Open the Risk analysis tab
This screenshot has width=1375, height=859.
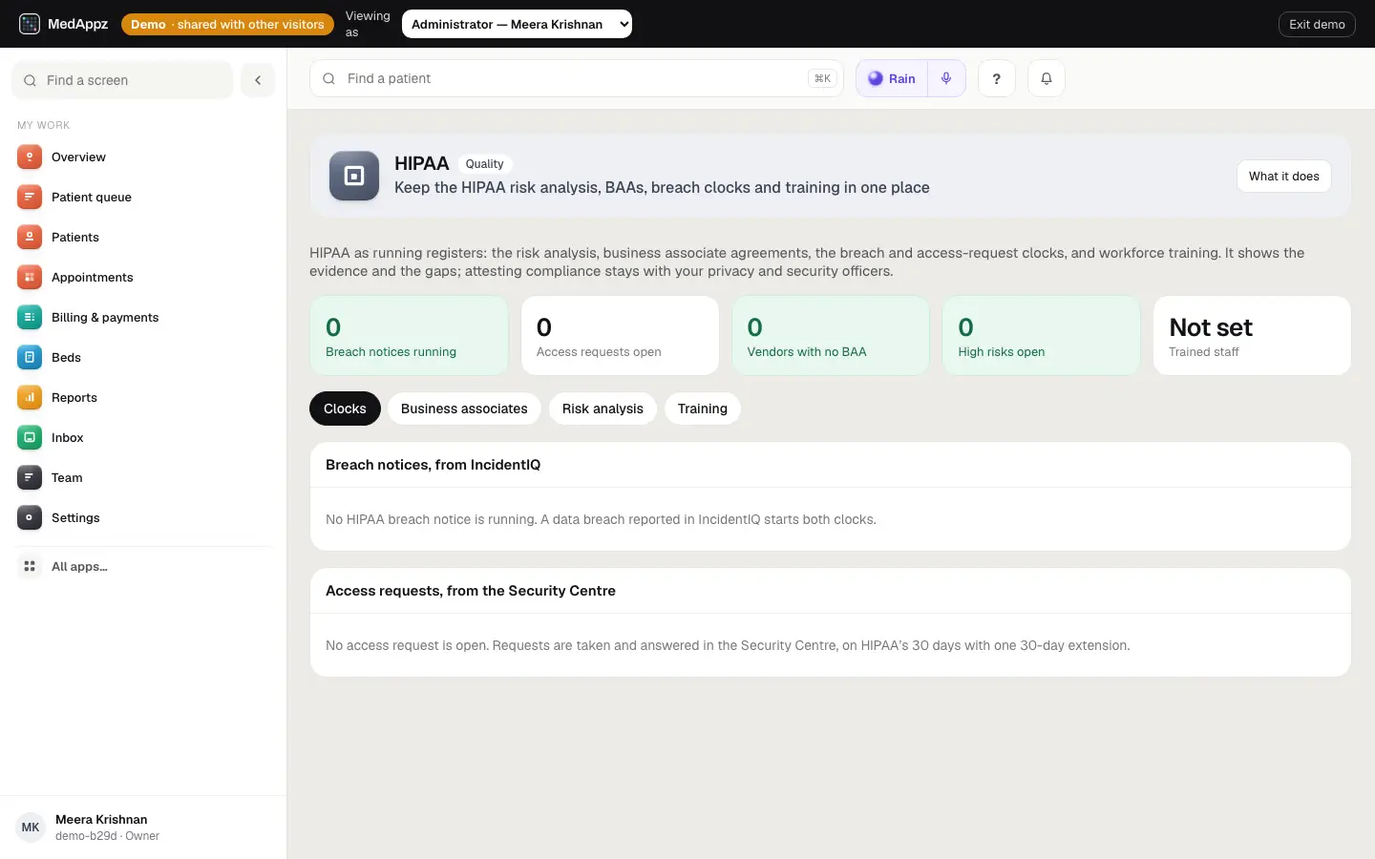(x=603, y=409)
